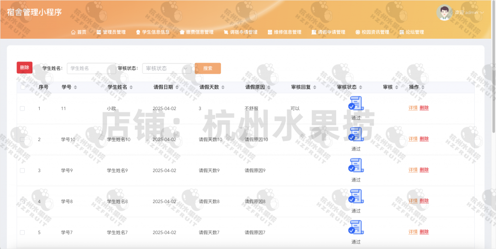Check the checkbox for row 学号8
This screenshot has height=249, width=496.
coord(22,202)
